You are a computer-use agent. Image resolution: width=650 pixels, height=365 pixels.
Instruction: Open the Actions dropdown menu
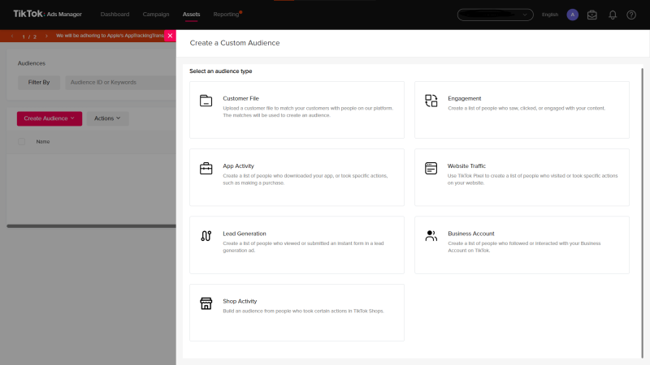point(107,118)
